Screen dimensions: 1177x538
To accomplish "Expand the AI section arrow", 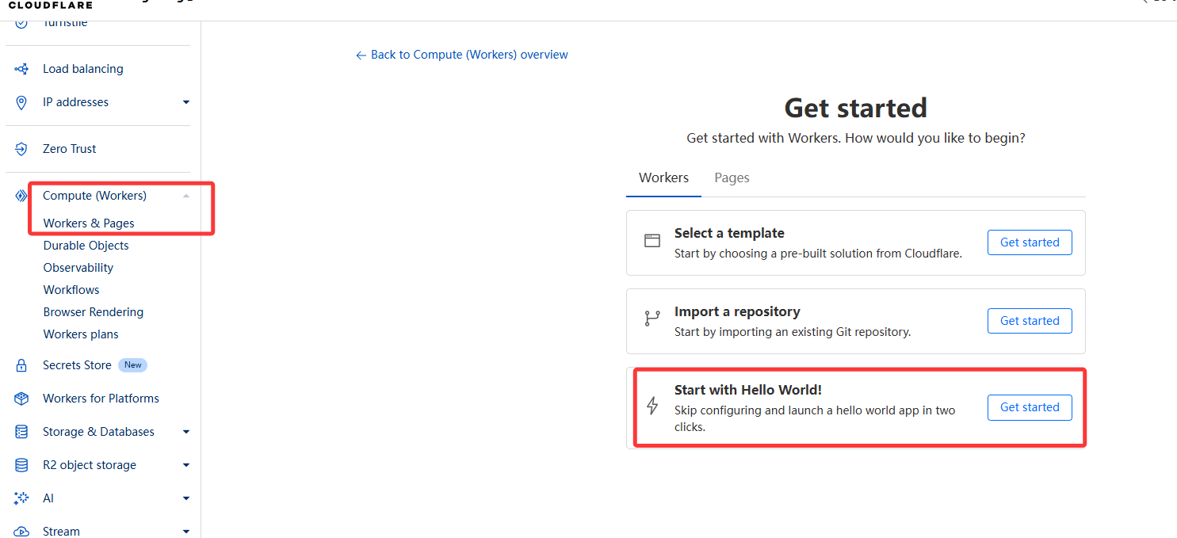I will click(x=186, y=498).
